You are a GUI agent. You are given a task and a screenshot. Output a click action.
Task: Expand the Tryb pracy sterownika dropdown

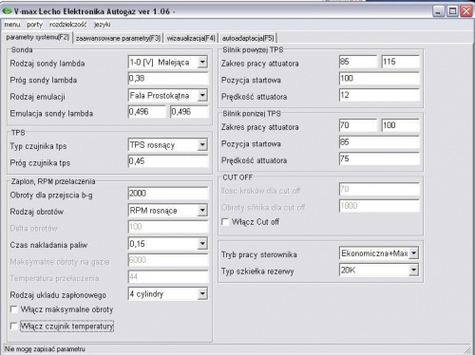pos(413,253)
